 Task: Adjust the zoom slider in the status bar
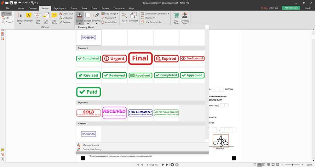click(x=293, y=164)
